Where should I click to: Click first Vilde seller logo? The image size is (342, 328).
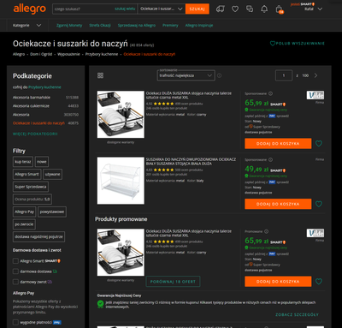(315, 95)
